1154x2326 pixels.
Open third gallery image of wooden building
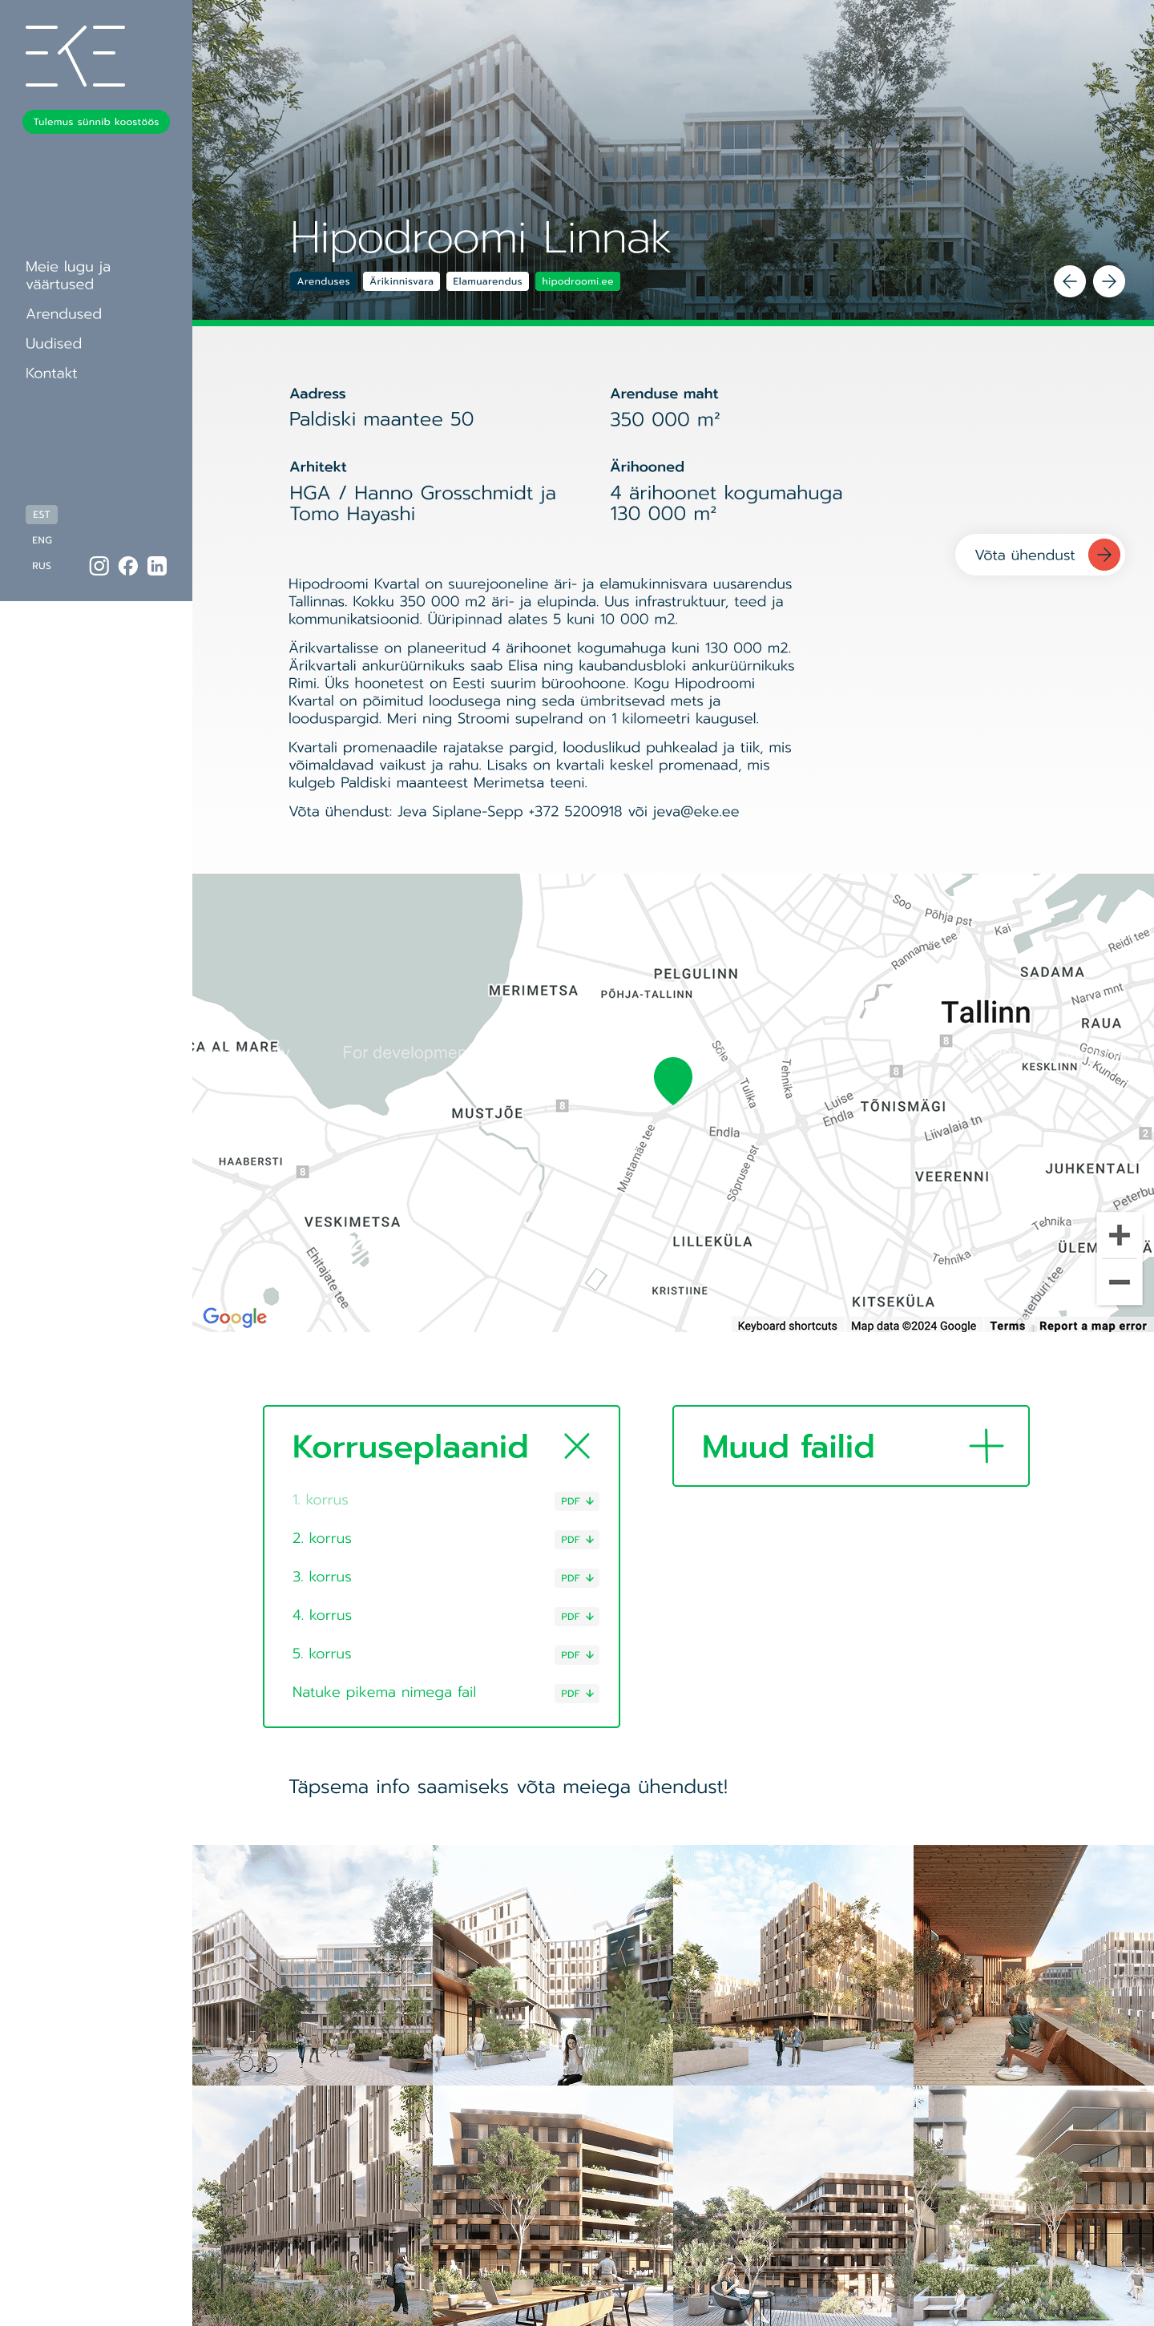pos(793,1965)
